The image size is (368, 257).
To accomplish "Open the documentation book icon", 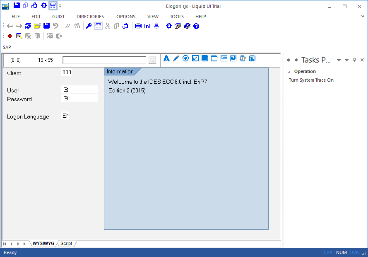I will [x=187, y=26].
